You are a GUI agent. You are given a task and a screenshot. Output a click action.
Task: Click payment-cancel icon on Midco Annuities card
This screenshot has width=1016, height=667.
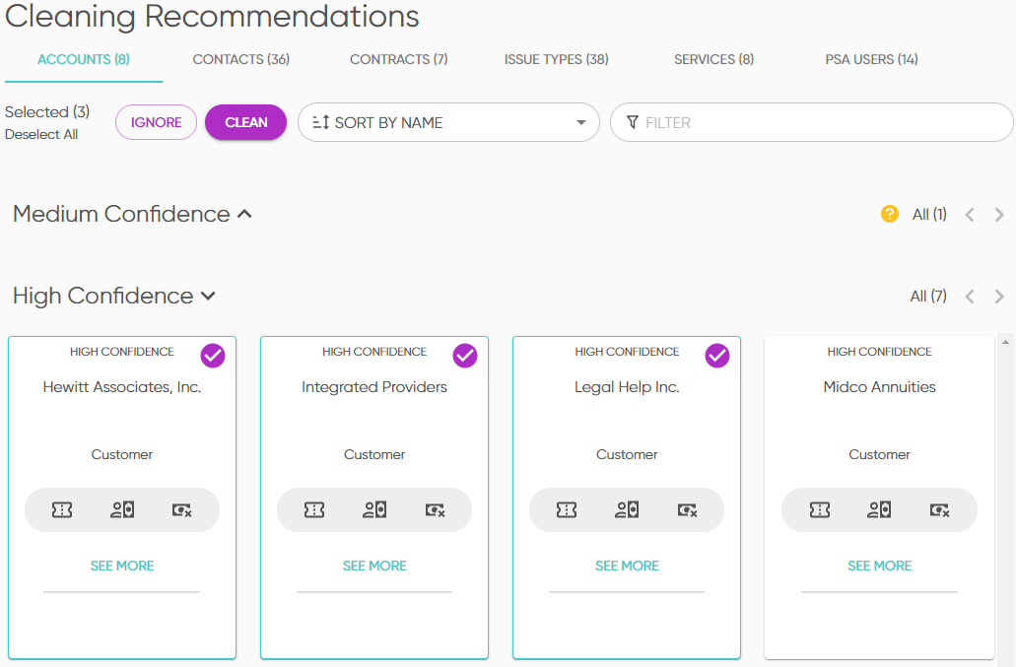[x=939, y=510]
